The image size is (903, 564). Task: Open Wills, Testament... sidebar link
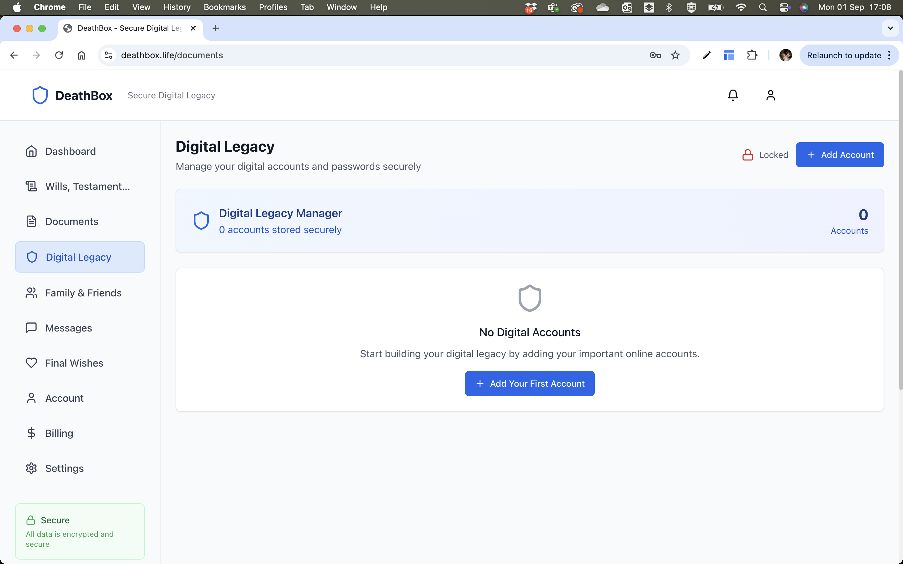[80, 186]
